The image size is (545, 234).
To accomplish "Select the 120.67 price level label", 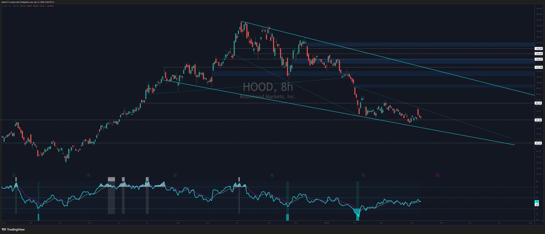I will point(539,59).
